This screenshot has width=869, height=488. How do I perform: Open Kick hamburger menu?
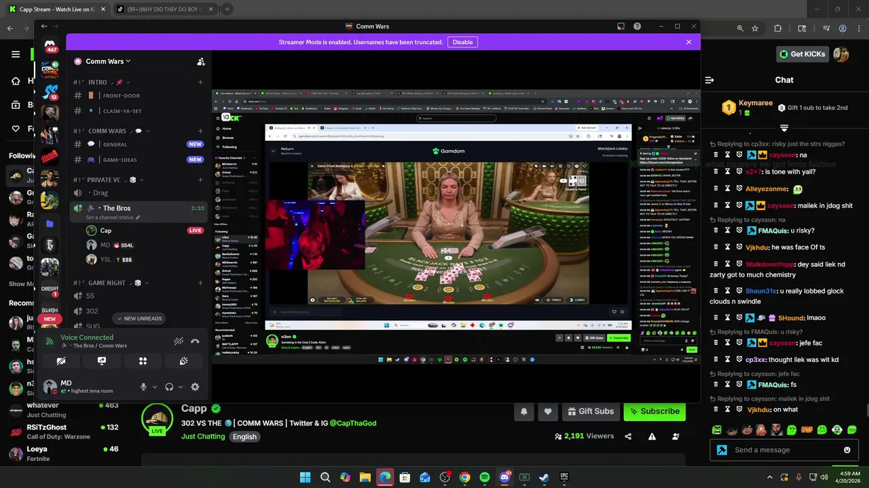(15, 54)
